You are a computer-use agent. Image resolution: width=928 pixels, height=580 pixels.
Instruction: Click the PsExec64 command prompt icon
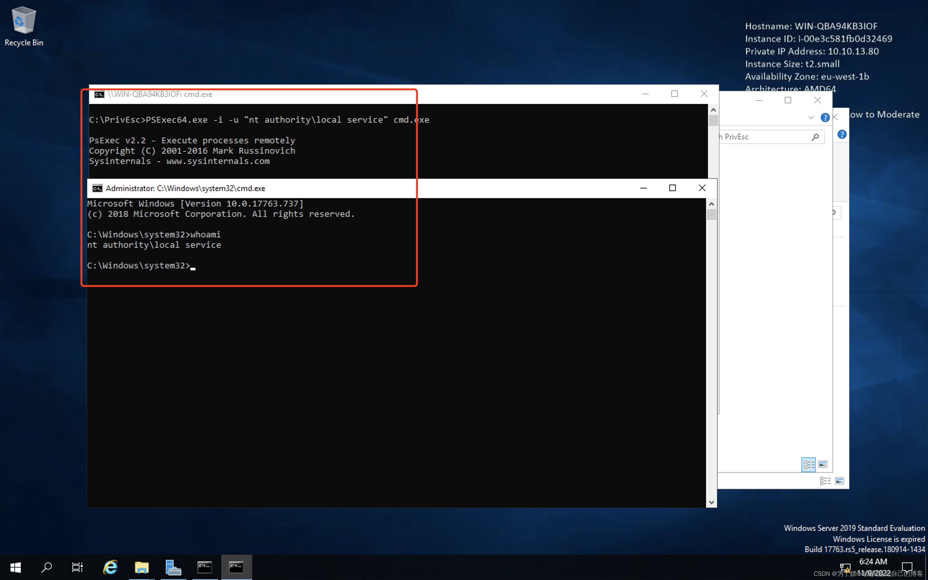pyautogui.click(x=99, y=94)
